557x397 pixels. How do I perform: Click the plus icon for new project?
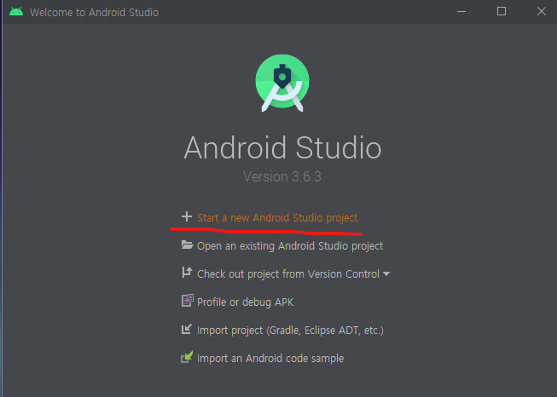point(187,216)
